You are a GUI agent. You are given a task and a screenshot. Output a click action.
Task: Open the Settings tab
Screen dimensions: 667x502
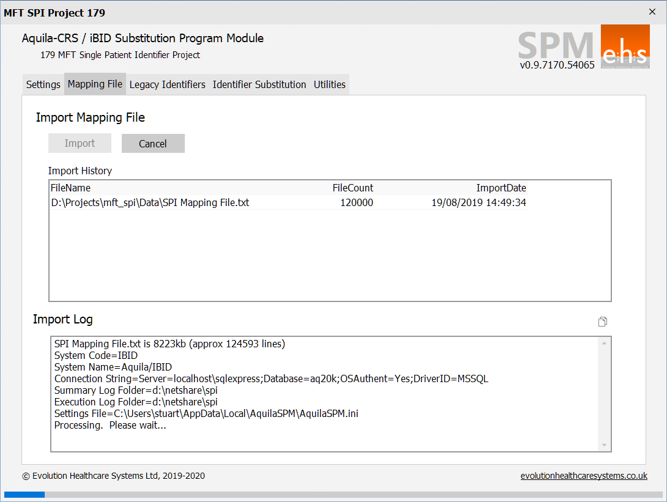click(43, 84)
